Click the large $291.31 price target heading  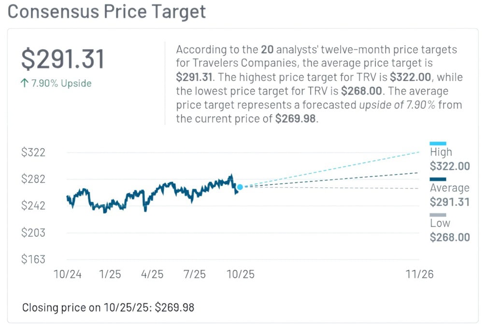pyautogui.click(x=63, y=59)
